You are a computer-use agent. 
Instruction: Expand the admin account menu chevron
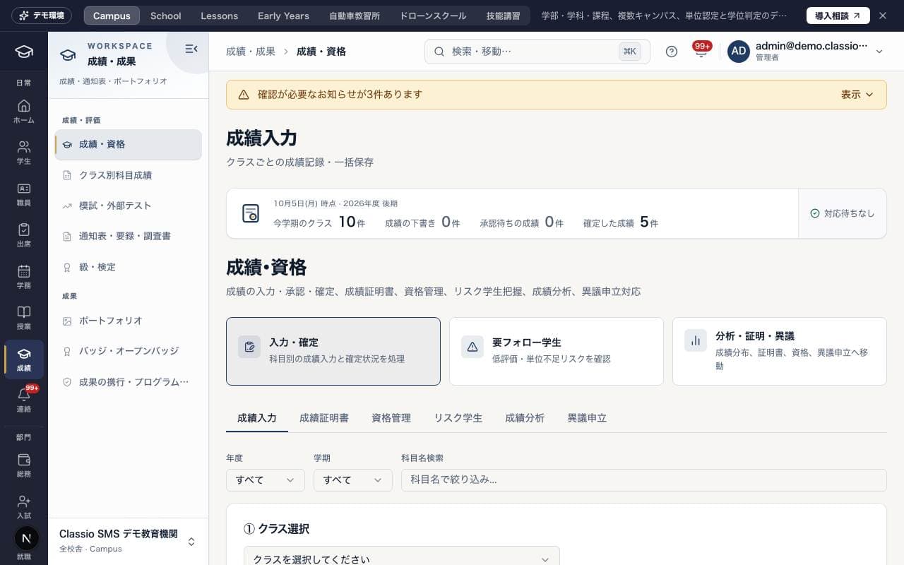[x=879, y=52]
